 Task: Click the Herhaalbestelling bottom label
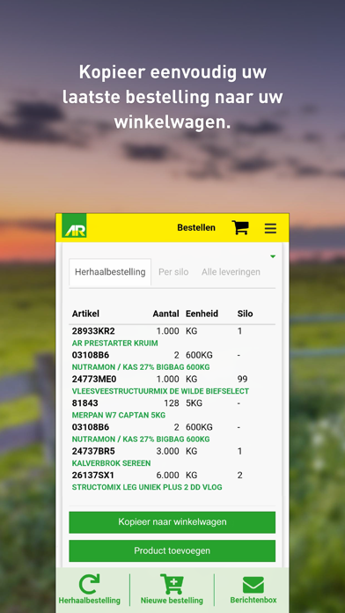click(x=90, y=601)
